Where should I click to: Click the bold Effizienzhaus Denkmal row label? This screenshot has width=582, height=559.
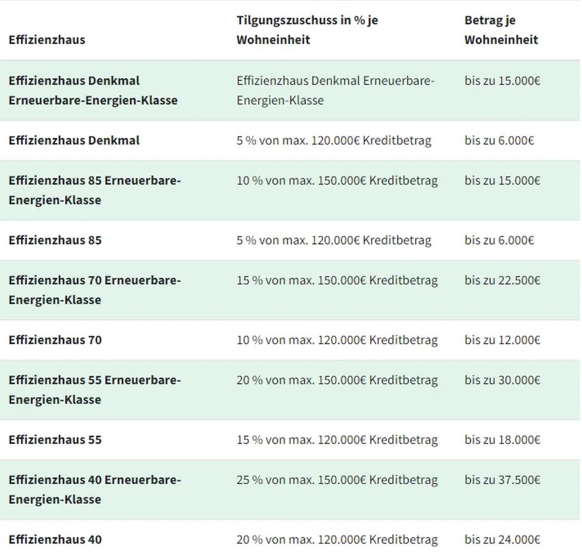click(x=74, y=140)
